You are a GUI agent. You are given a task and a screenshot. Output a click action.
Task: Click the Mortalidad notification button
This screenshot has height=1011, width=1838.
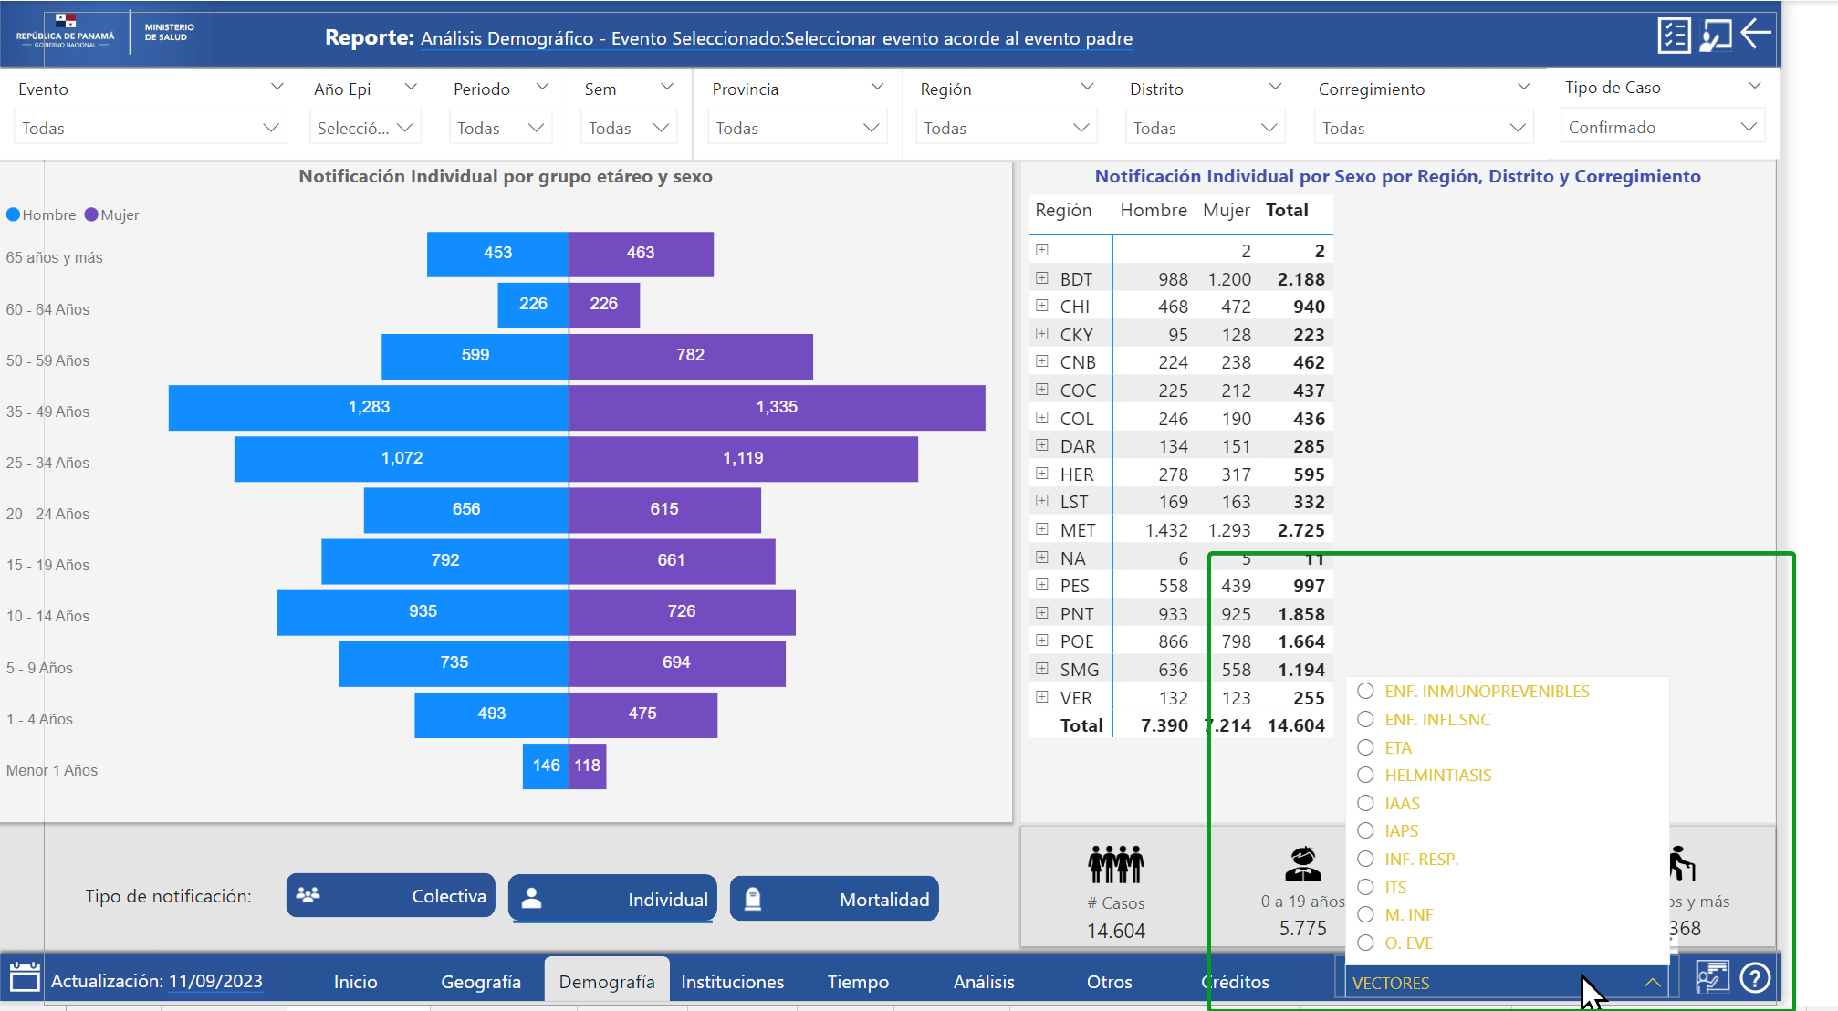point(834,899)
